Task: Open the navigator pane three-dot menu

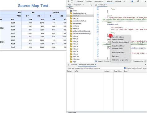Action: coord(91,5)
